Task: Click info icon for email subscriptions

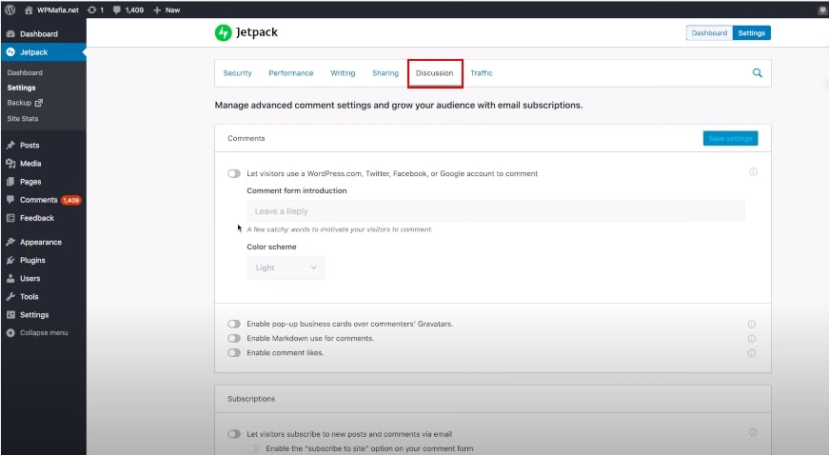Action: pyautogui.click(x=753, y=432)
